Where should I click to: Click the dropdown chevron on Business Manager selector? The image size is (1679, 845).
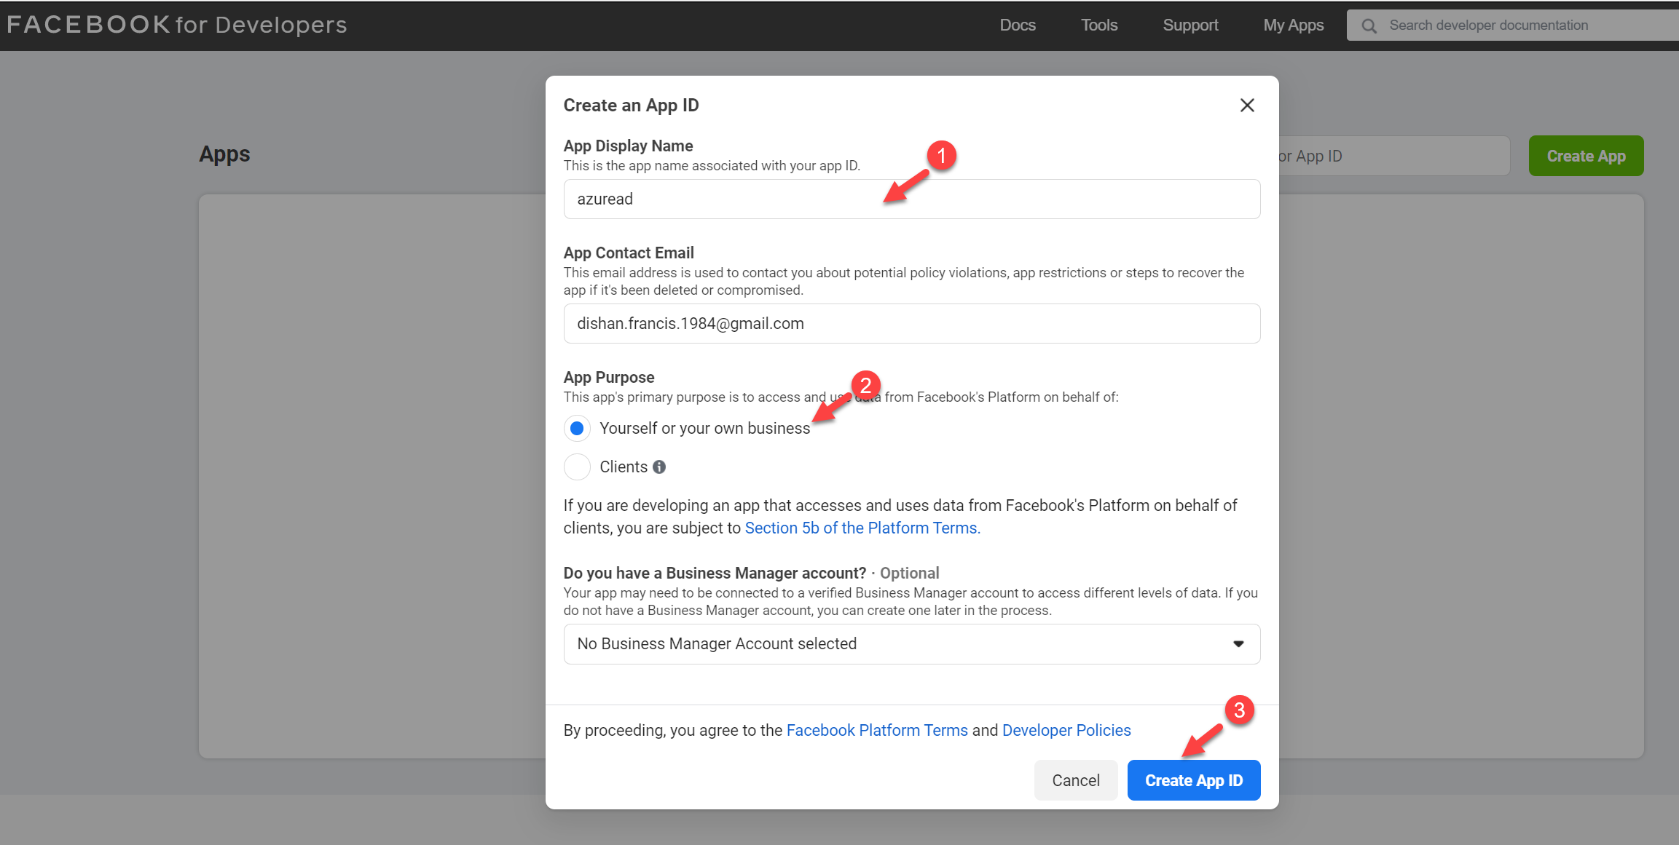(x=1238, y=643)
